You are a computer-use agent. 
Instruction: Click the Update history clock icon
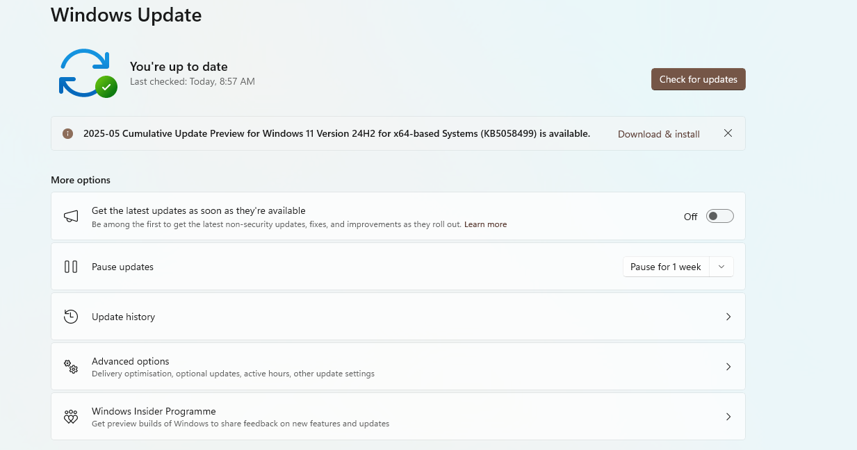tap(71, 317)
